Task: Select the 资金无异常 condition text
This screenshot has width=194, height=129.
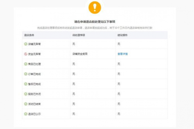Action: pyautogui.click(x=34, y=54)
